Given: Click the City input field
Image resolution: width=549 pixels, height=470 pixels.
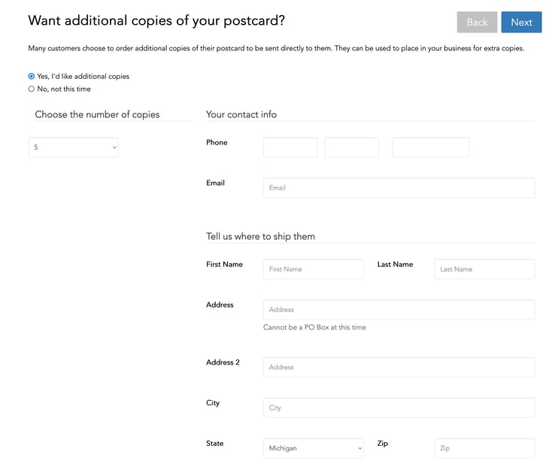Looking at the screenshot, I should tap(399, 408).
